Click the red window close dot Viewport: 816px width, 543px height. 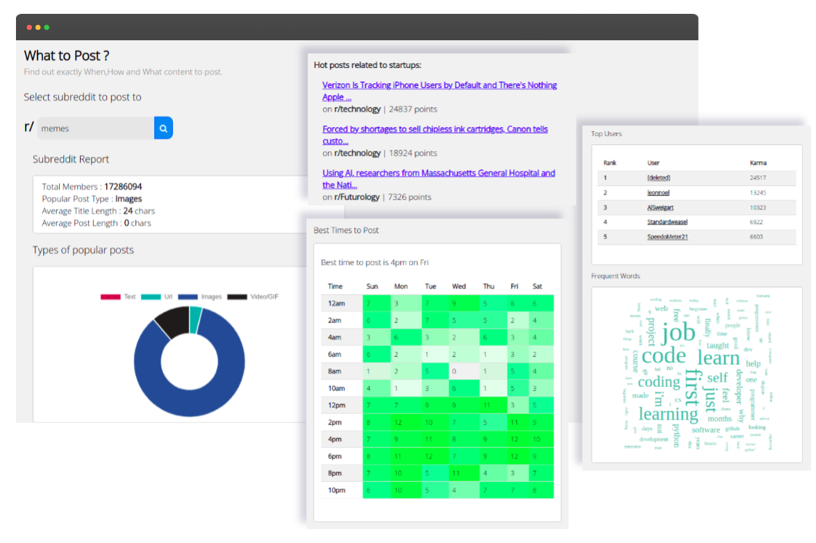(29, 28)
